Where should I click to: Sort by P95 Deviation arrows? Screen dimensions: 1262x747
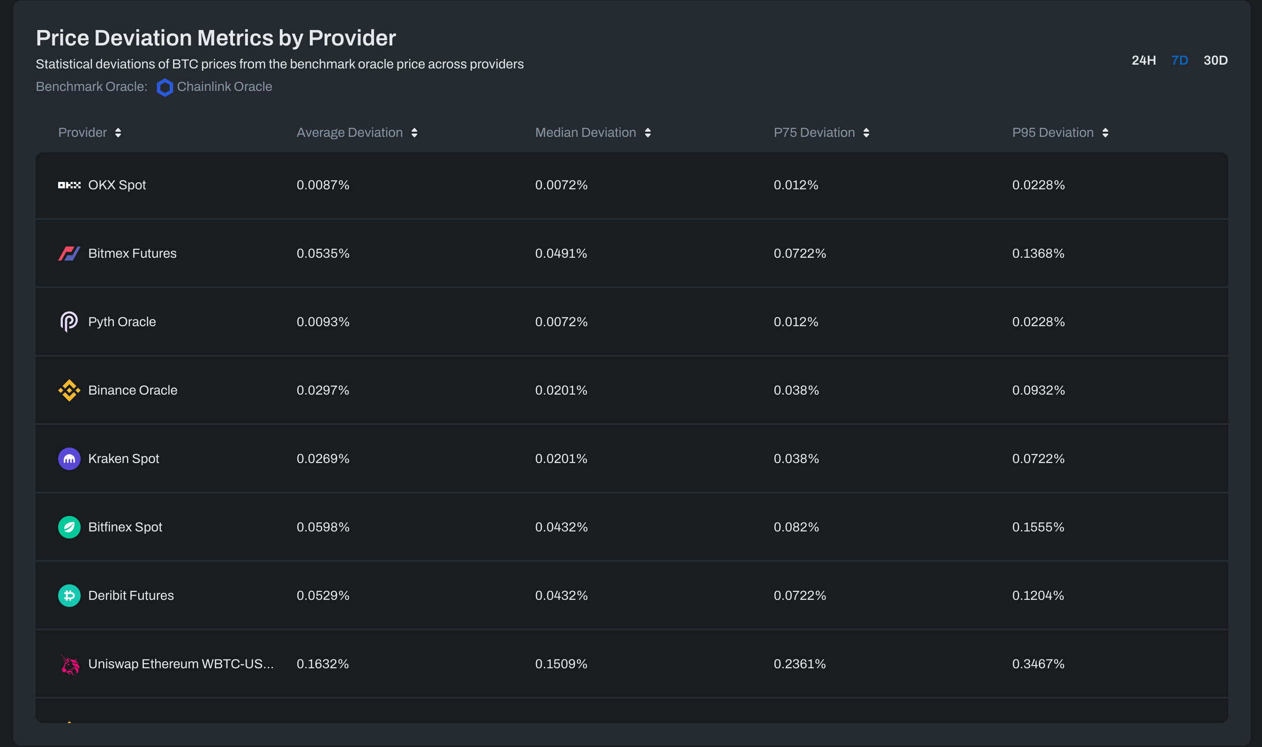click(x=1105, y=132)
